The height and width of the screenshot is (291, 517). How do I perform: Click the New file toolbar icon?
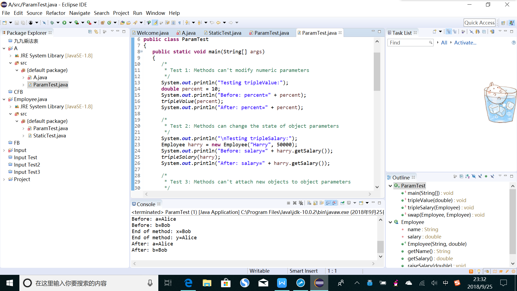pos(5,23)
